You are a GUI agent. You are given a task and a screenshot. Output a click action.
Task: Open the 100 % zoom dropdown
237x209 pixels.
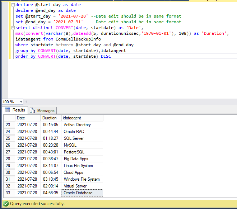tap(21, 102)
